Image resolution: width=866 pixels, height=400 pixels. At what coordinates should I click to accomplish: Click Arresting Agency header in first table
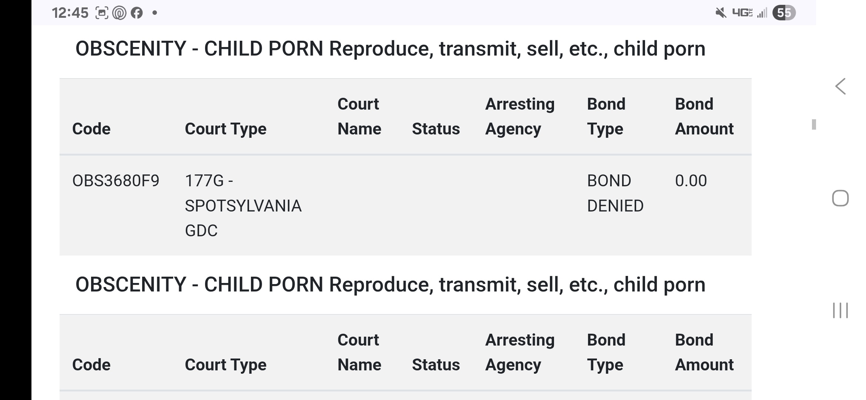pyautogui.click(x=520, y=116)
